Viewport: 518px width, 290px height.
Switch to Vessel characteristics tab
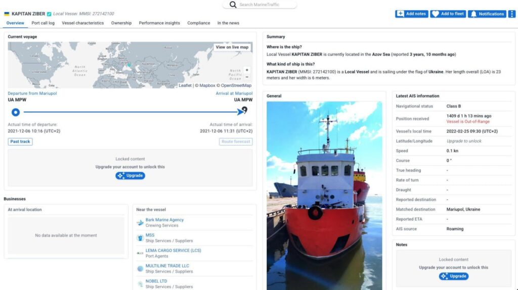[82, 23]
